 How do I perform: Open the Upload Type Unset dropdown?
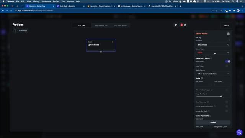[213, 53]
